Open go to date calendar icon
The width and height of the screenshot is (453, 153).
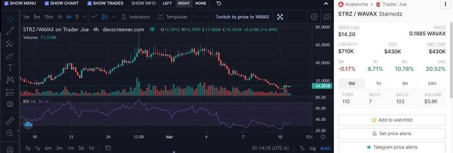point(108,148)
